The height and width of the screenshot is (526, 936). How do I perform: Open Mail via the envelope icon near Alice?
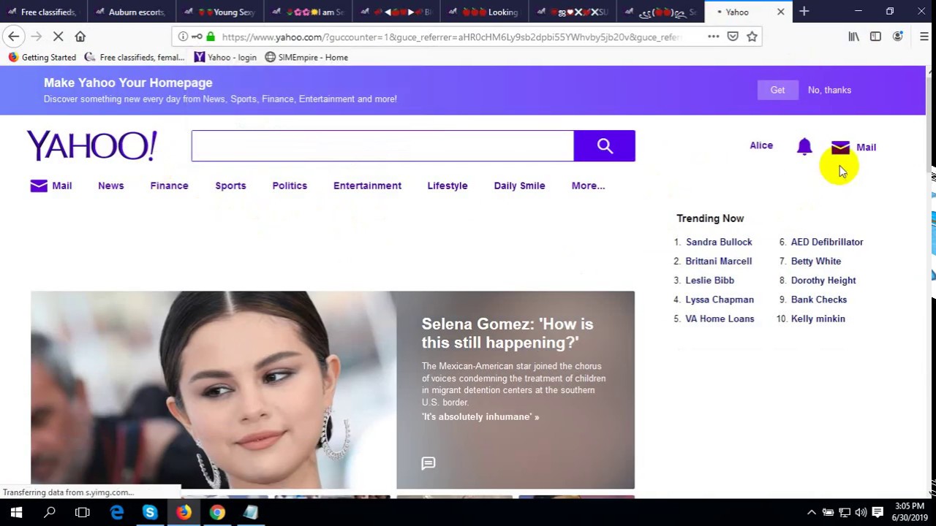(840, 147)
